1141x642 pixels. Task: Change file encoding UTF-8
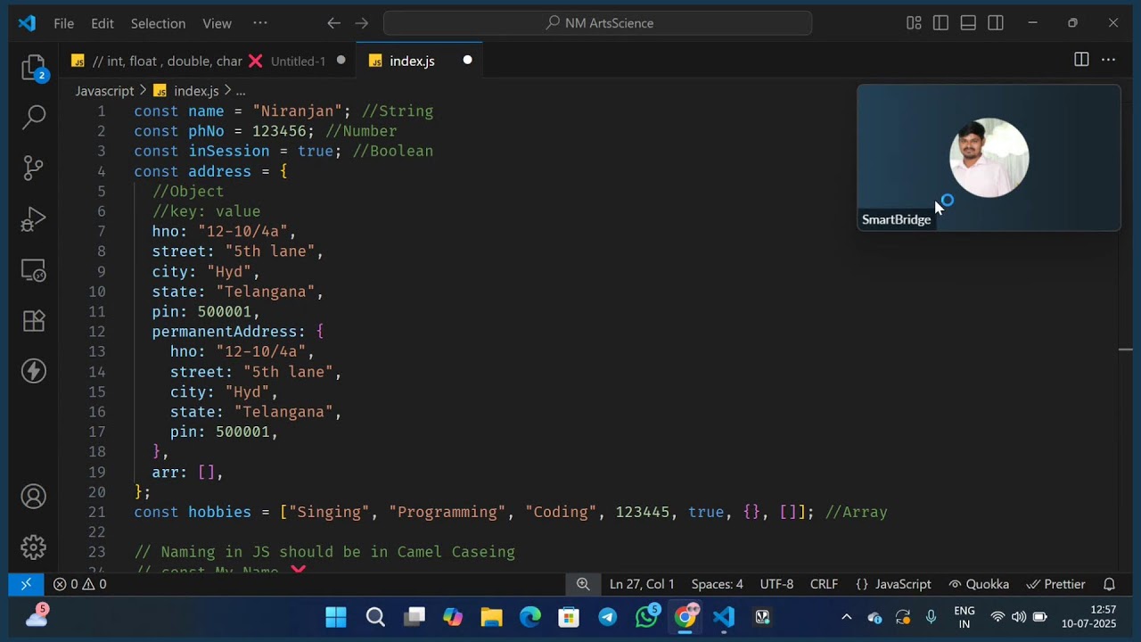click(776, 584)
